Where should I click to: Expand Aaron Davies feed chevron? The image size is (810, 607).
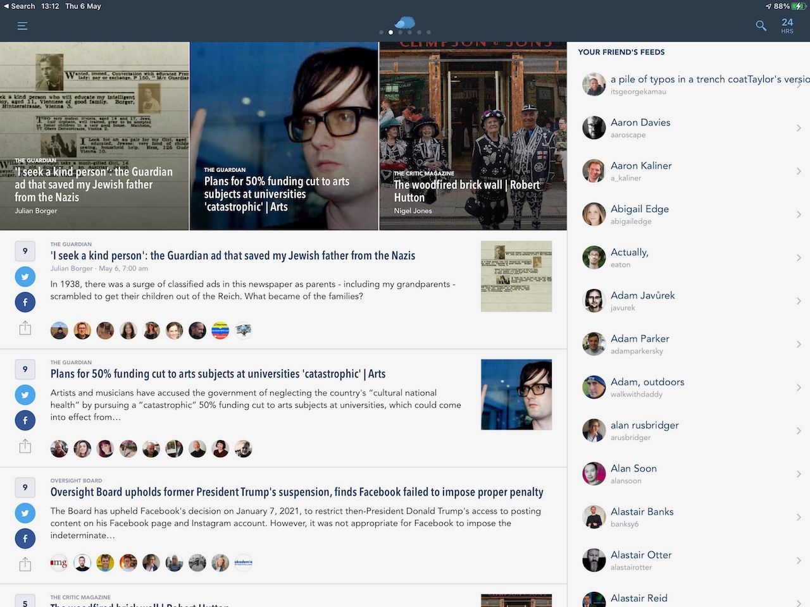tap(799, 128)
